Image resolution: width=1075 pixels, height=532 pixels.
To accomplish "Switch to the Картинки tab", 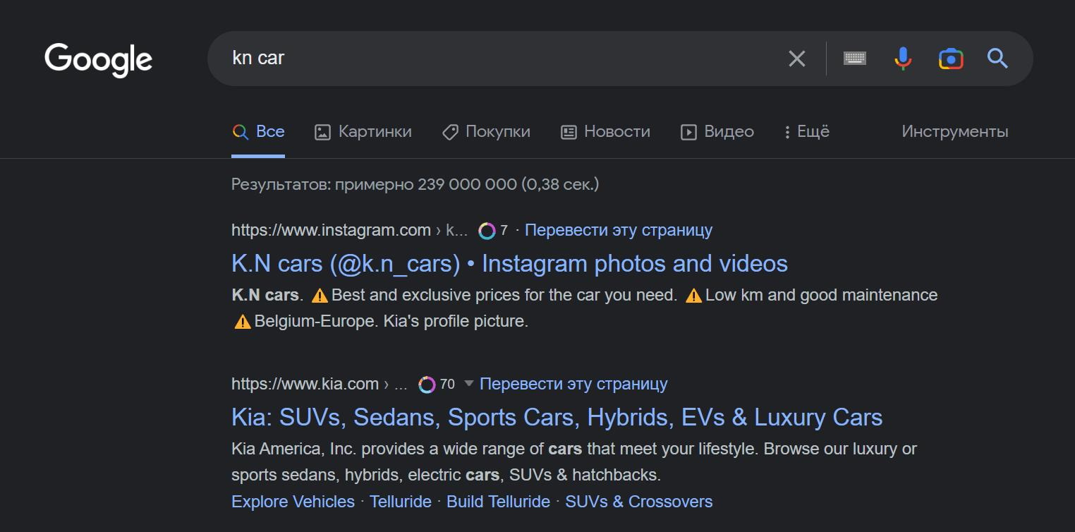I will 363,132.
